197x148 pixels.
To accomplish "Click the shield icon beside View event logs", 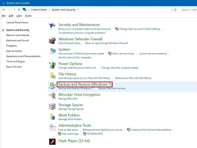I will (x=60, y=134).
